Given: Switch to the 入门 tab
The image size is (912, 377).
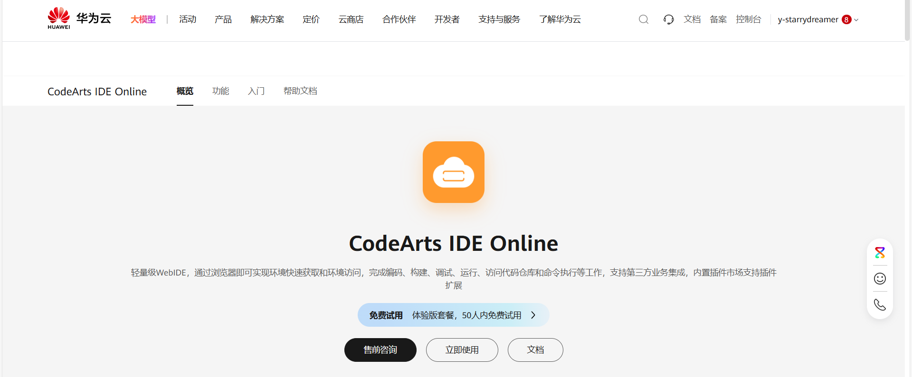Looking at the screenshot, I should pos(256,91).
